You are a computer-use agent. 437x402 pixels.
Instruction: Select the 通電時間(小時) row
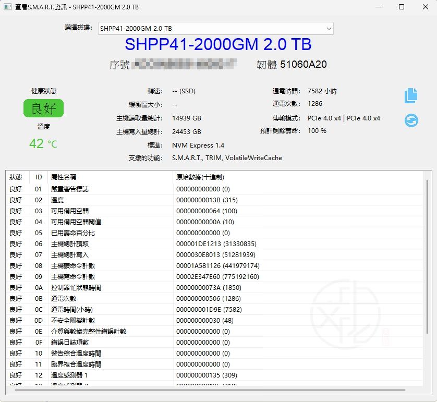(x=214, y=310)
